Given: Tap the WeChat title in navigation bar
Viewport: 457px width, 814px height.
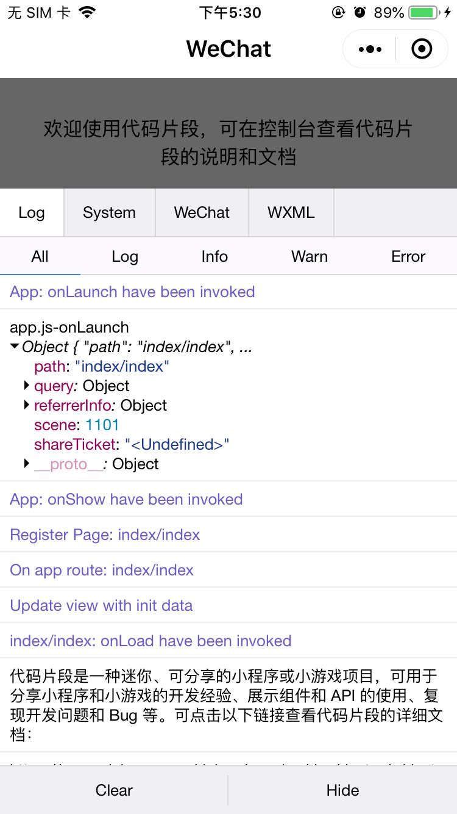Looking at the screenshot, I should tap(228, 49).
